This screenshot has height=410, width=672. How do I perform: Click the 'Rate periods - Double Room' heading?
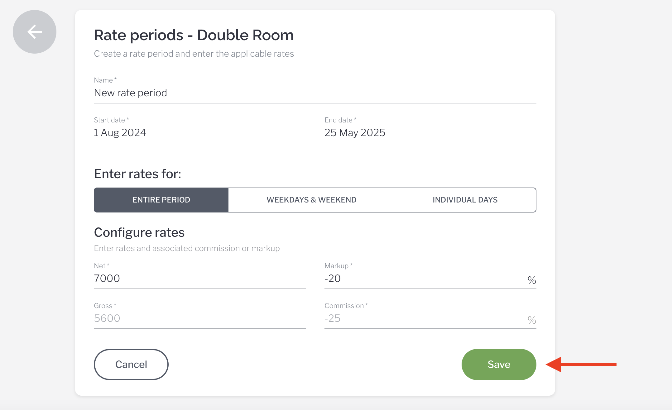194,35
